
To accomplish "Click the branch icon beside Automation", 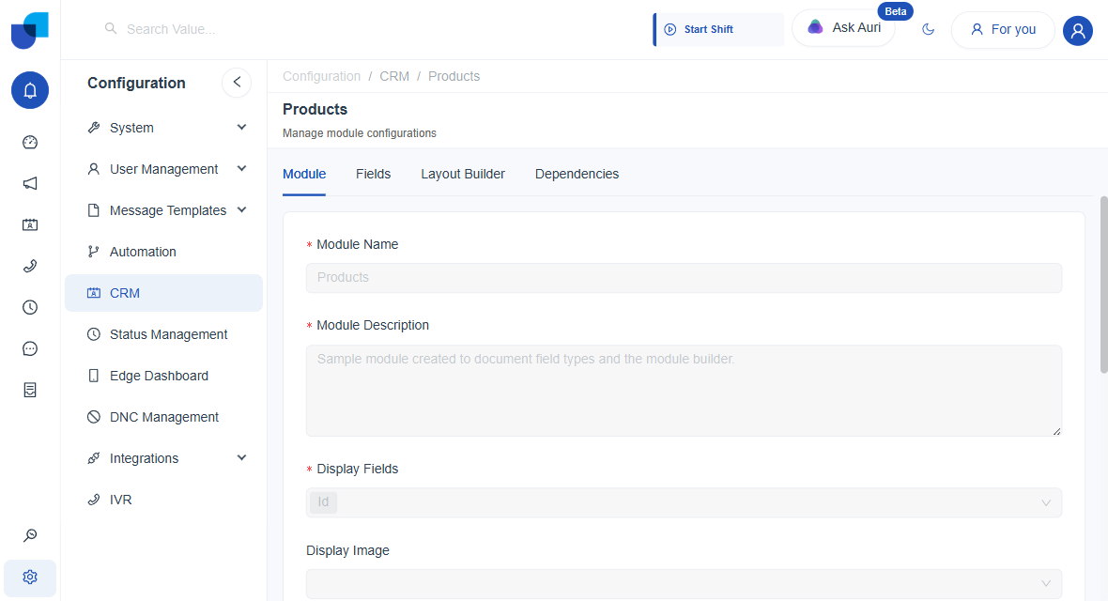I will 93,251.
